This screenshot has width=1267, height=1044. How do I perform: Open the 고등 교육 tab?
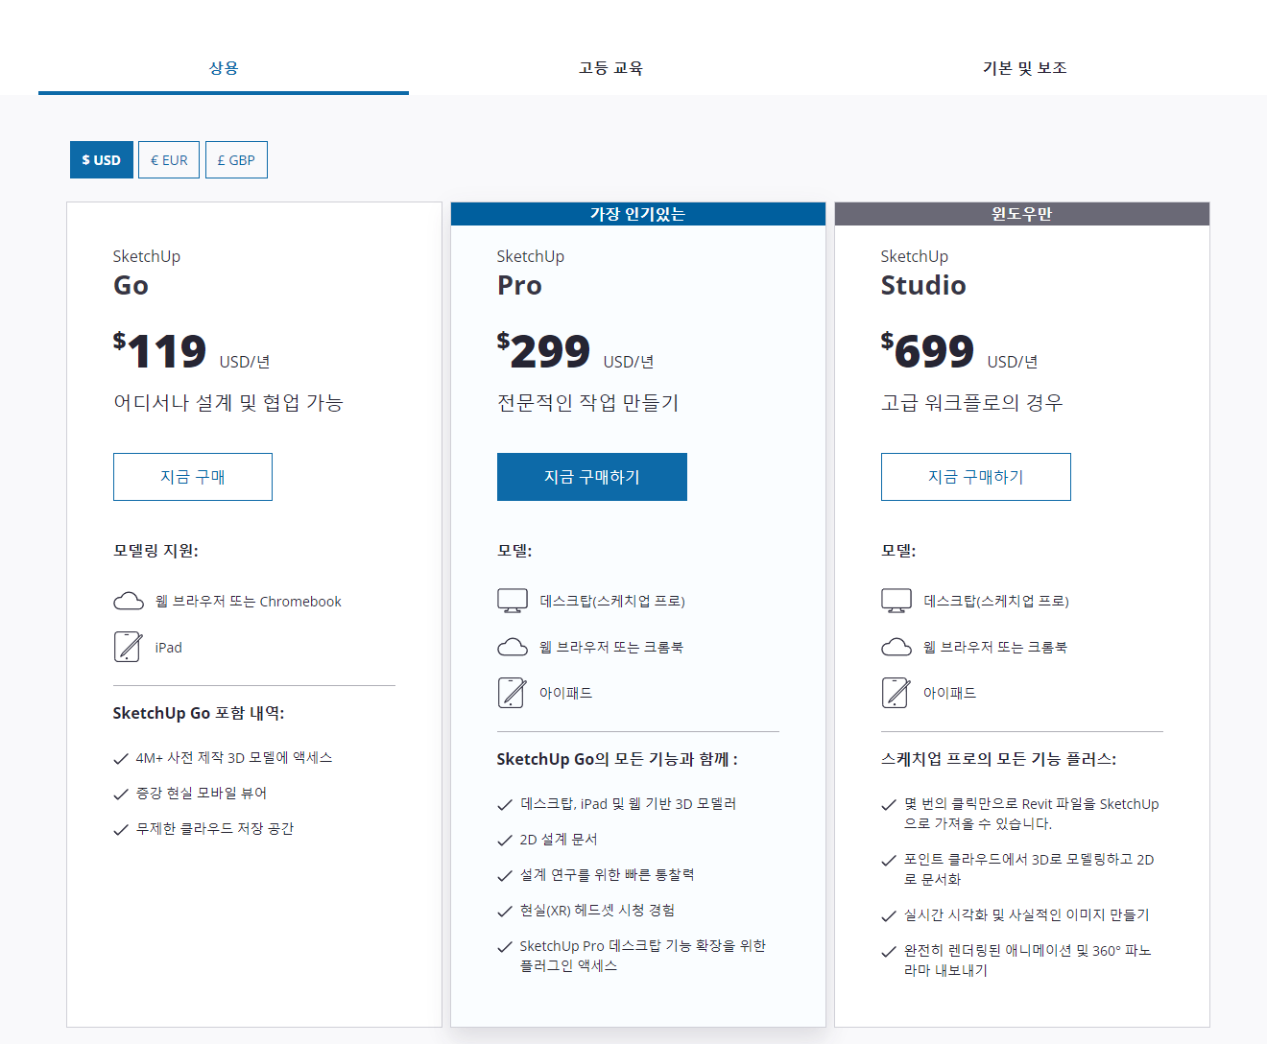pyautogui.click(x=611, y=67)
